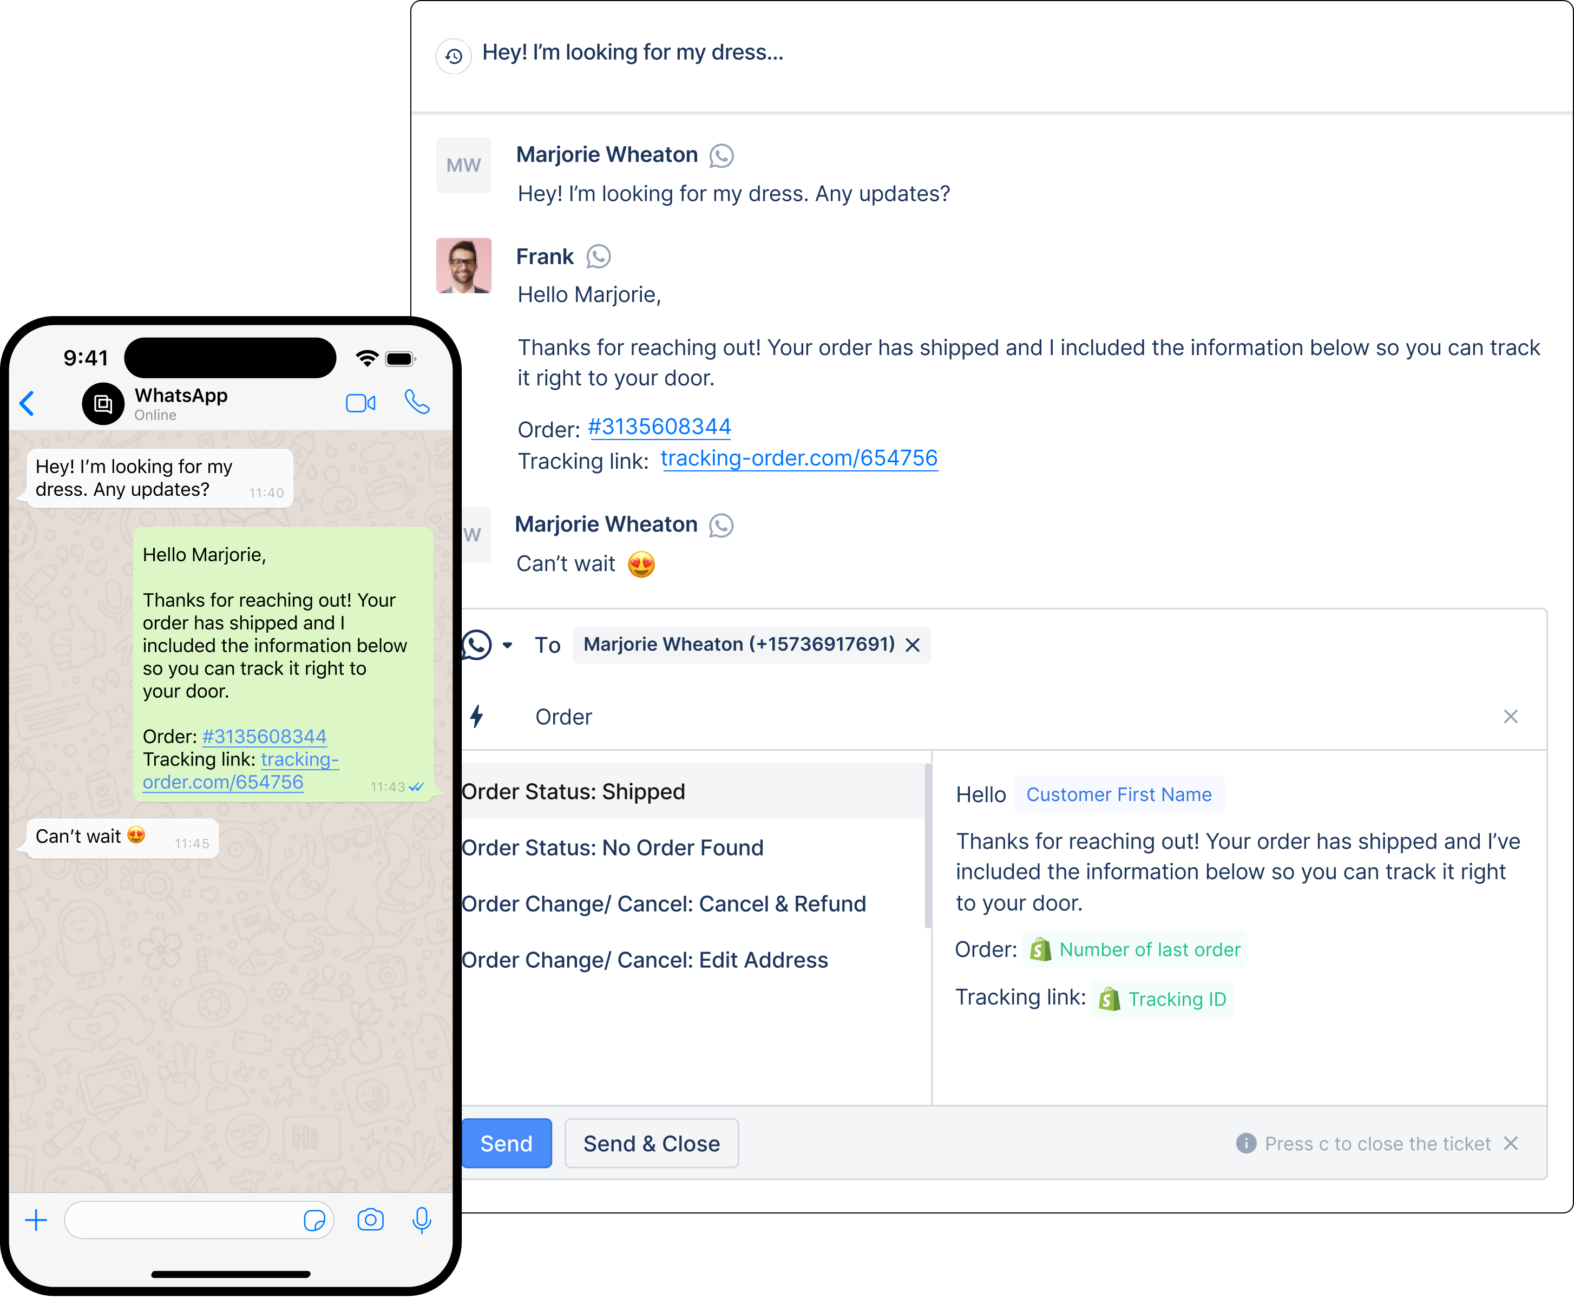Tap the sticker icon in message field

[x=314, y=1221]
